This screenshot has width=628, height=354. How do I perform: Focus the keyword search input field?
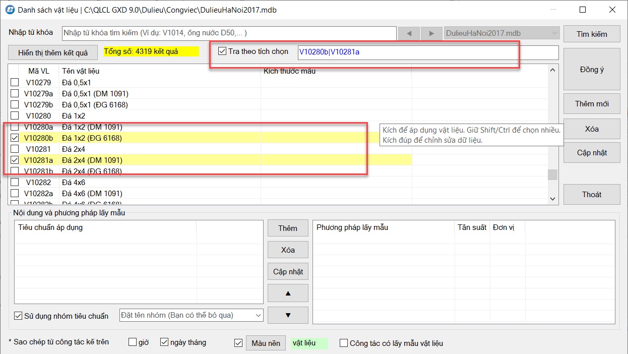click(229, 33)
